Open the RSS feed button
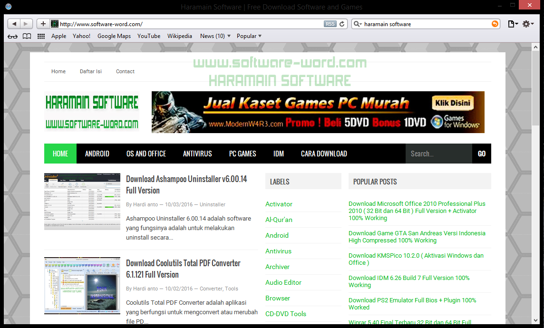This screenshot has height=328, width=544. [x=330, y=24]
